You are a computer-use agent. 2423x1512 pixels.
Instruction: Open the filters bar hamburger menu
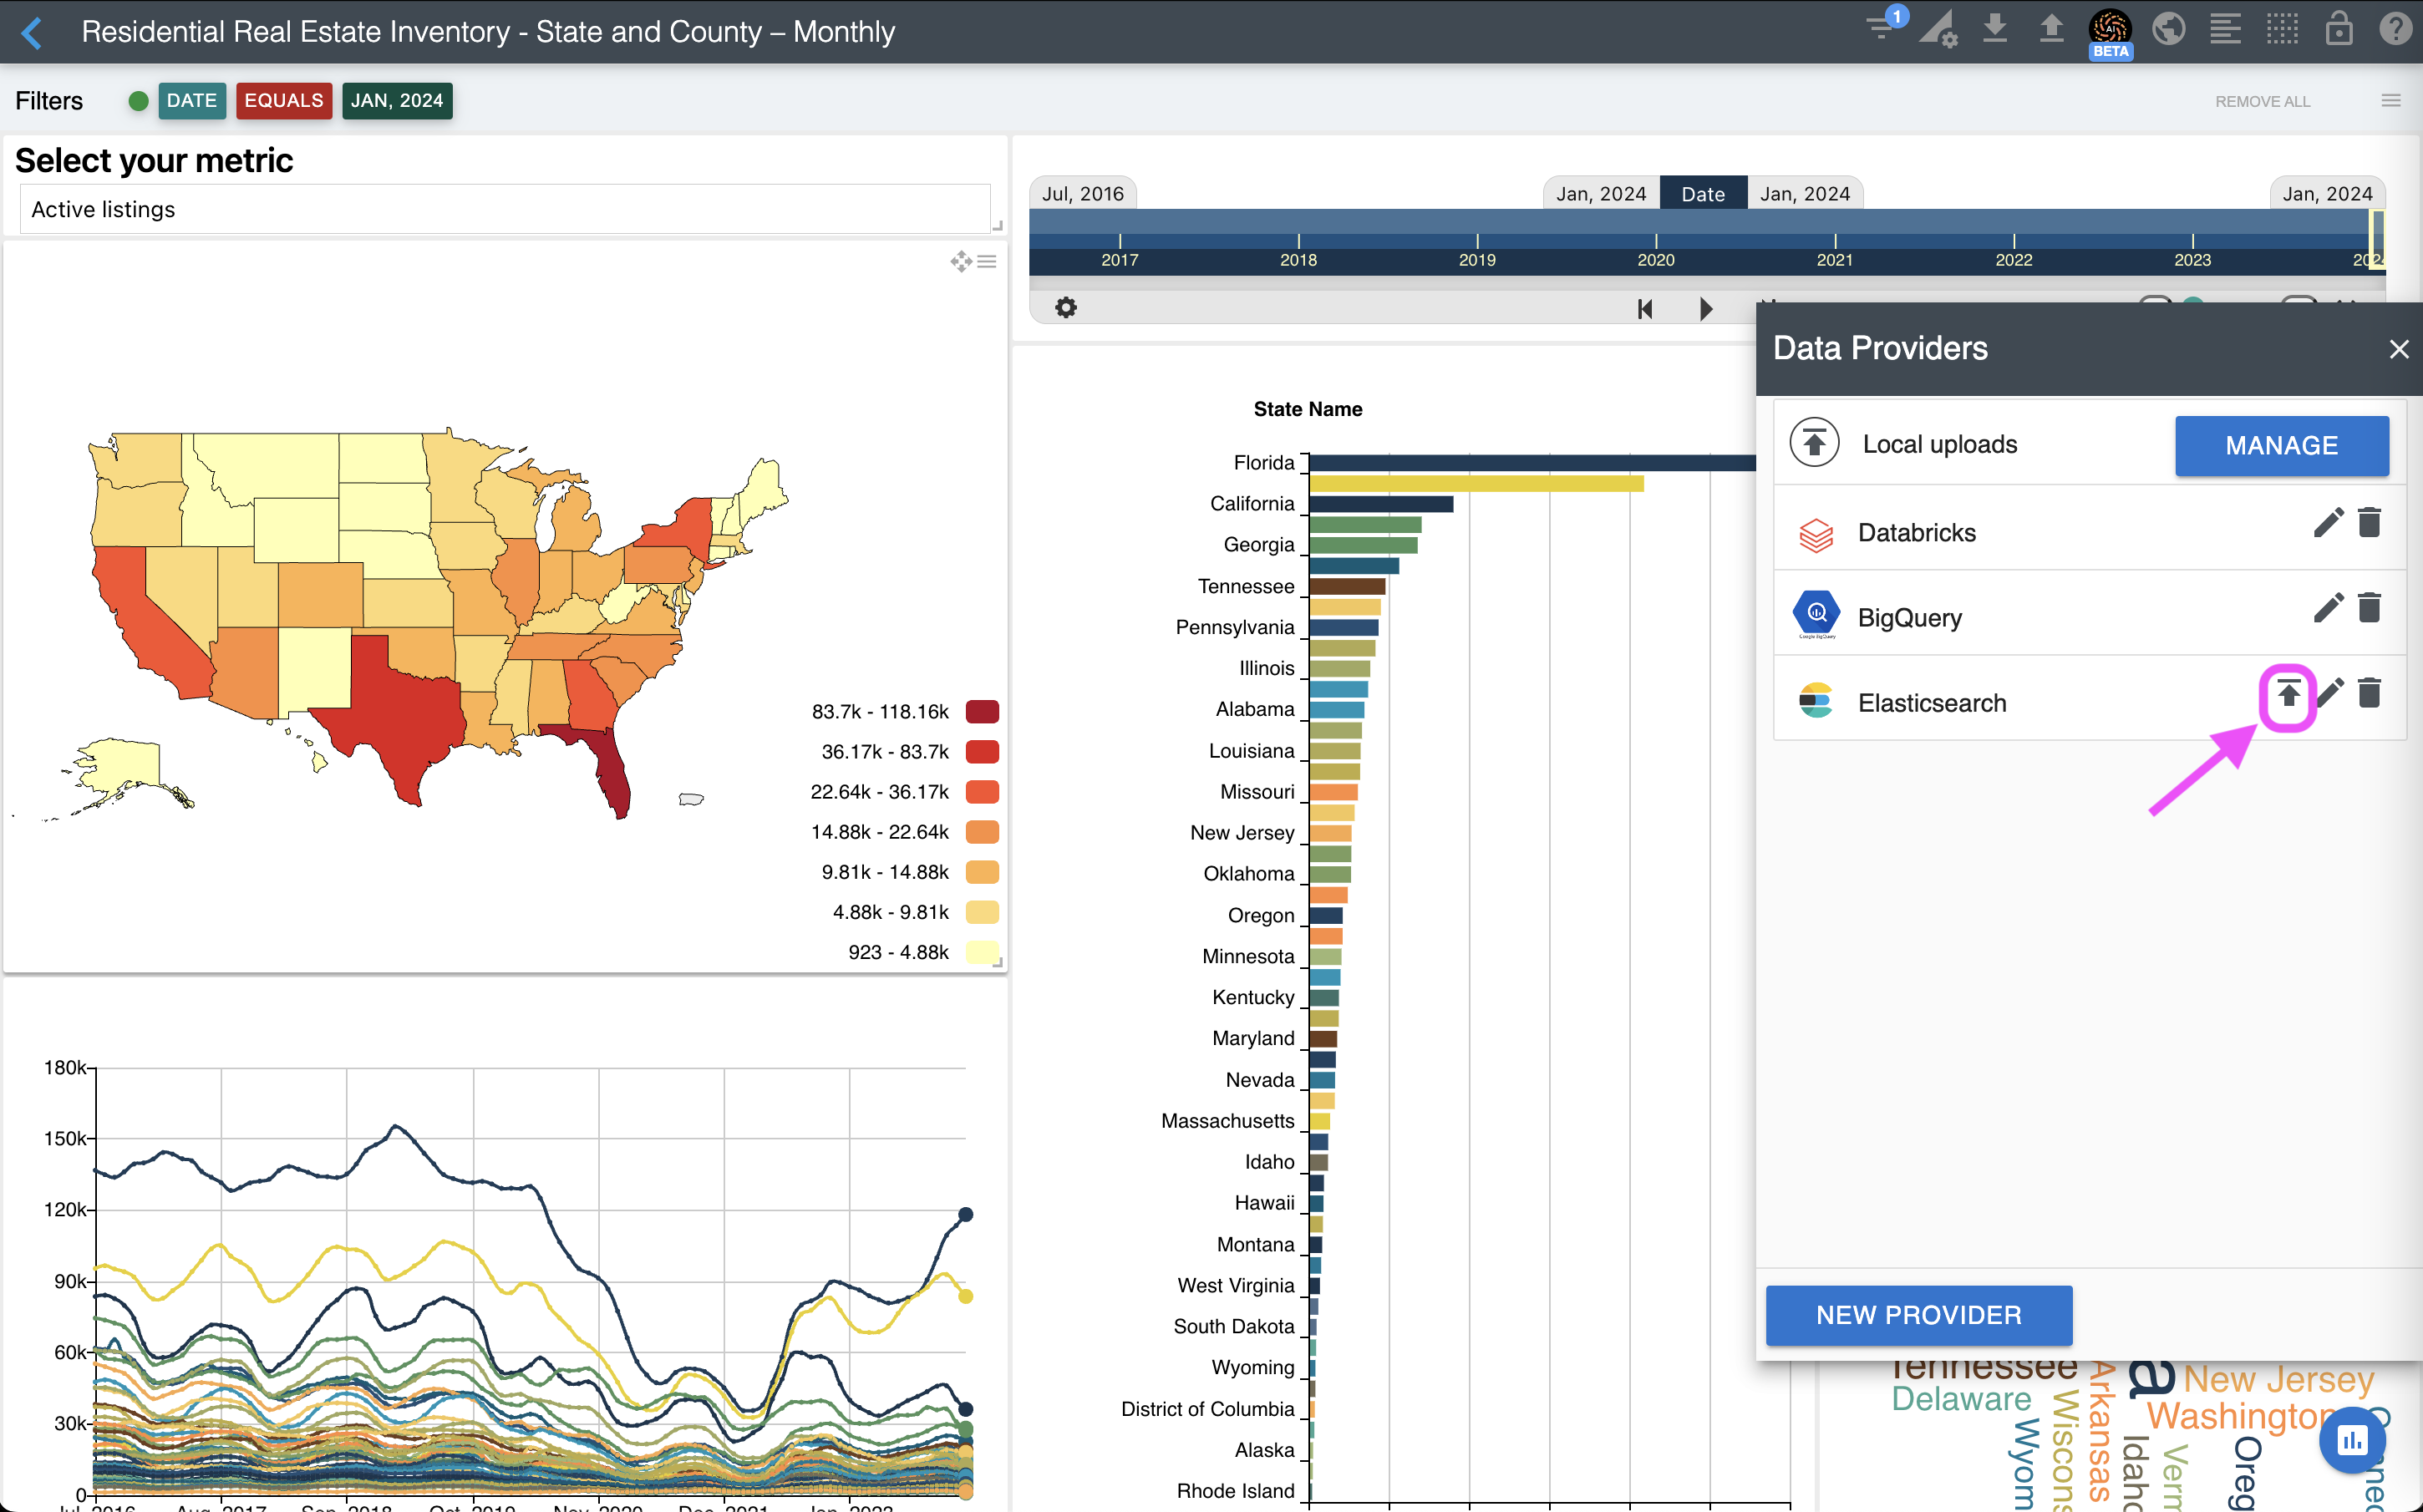2391,101
